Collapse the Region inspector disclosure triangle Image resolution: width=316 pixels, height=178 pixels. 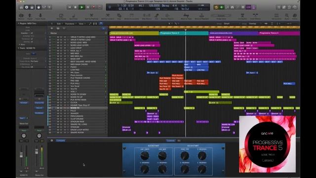point(19,23)
